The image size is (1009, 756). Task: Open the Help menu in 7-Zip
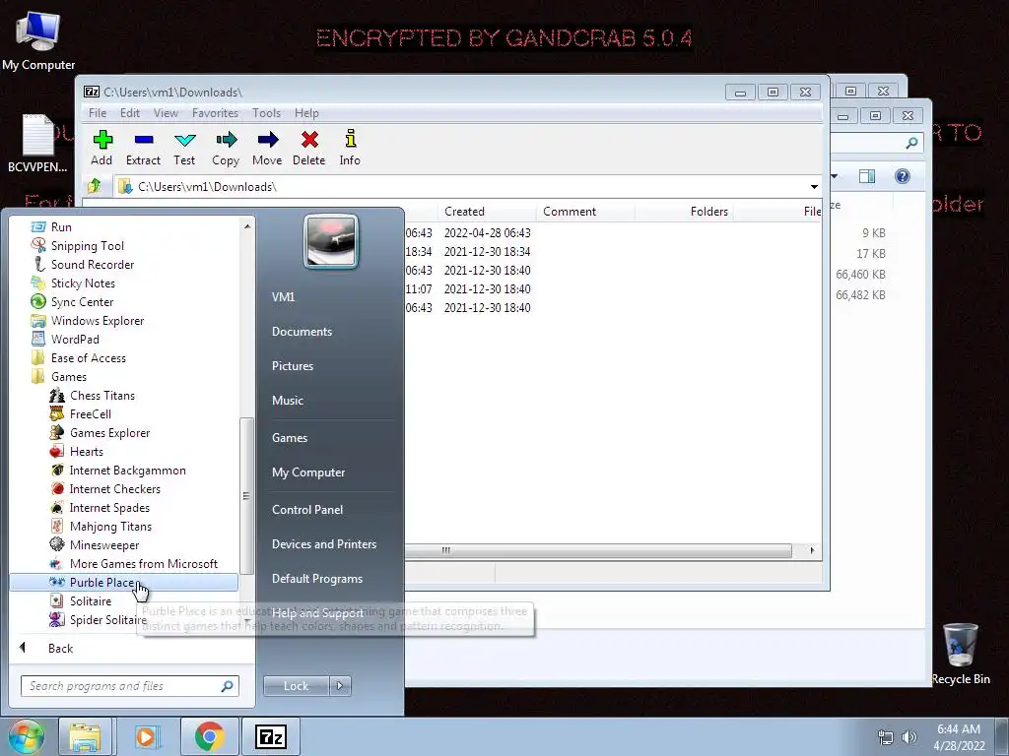307,113
